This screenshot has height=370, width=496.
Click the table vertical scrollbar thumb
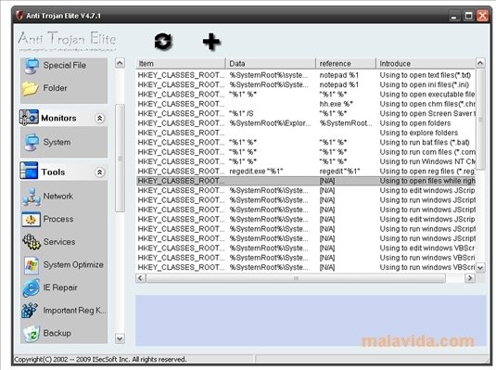(x=480, y=120)
